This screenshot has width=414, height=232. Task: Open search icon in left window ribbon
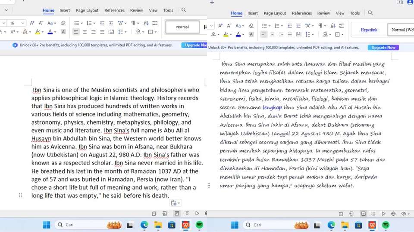coord(184,10)
